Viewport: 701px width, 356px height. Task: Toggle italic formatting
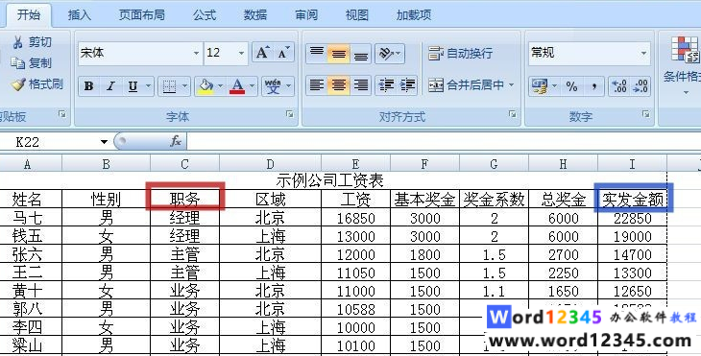click(110, 86)
